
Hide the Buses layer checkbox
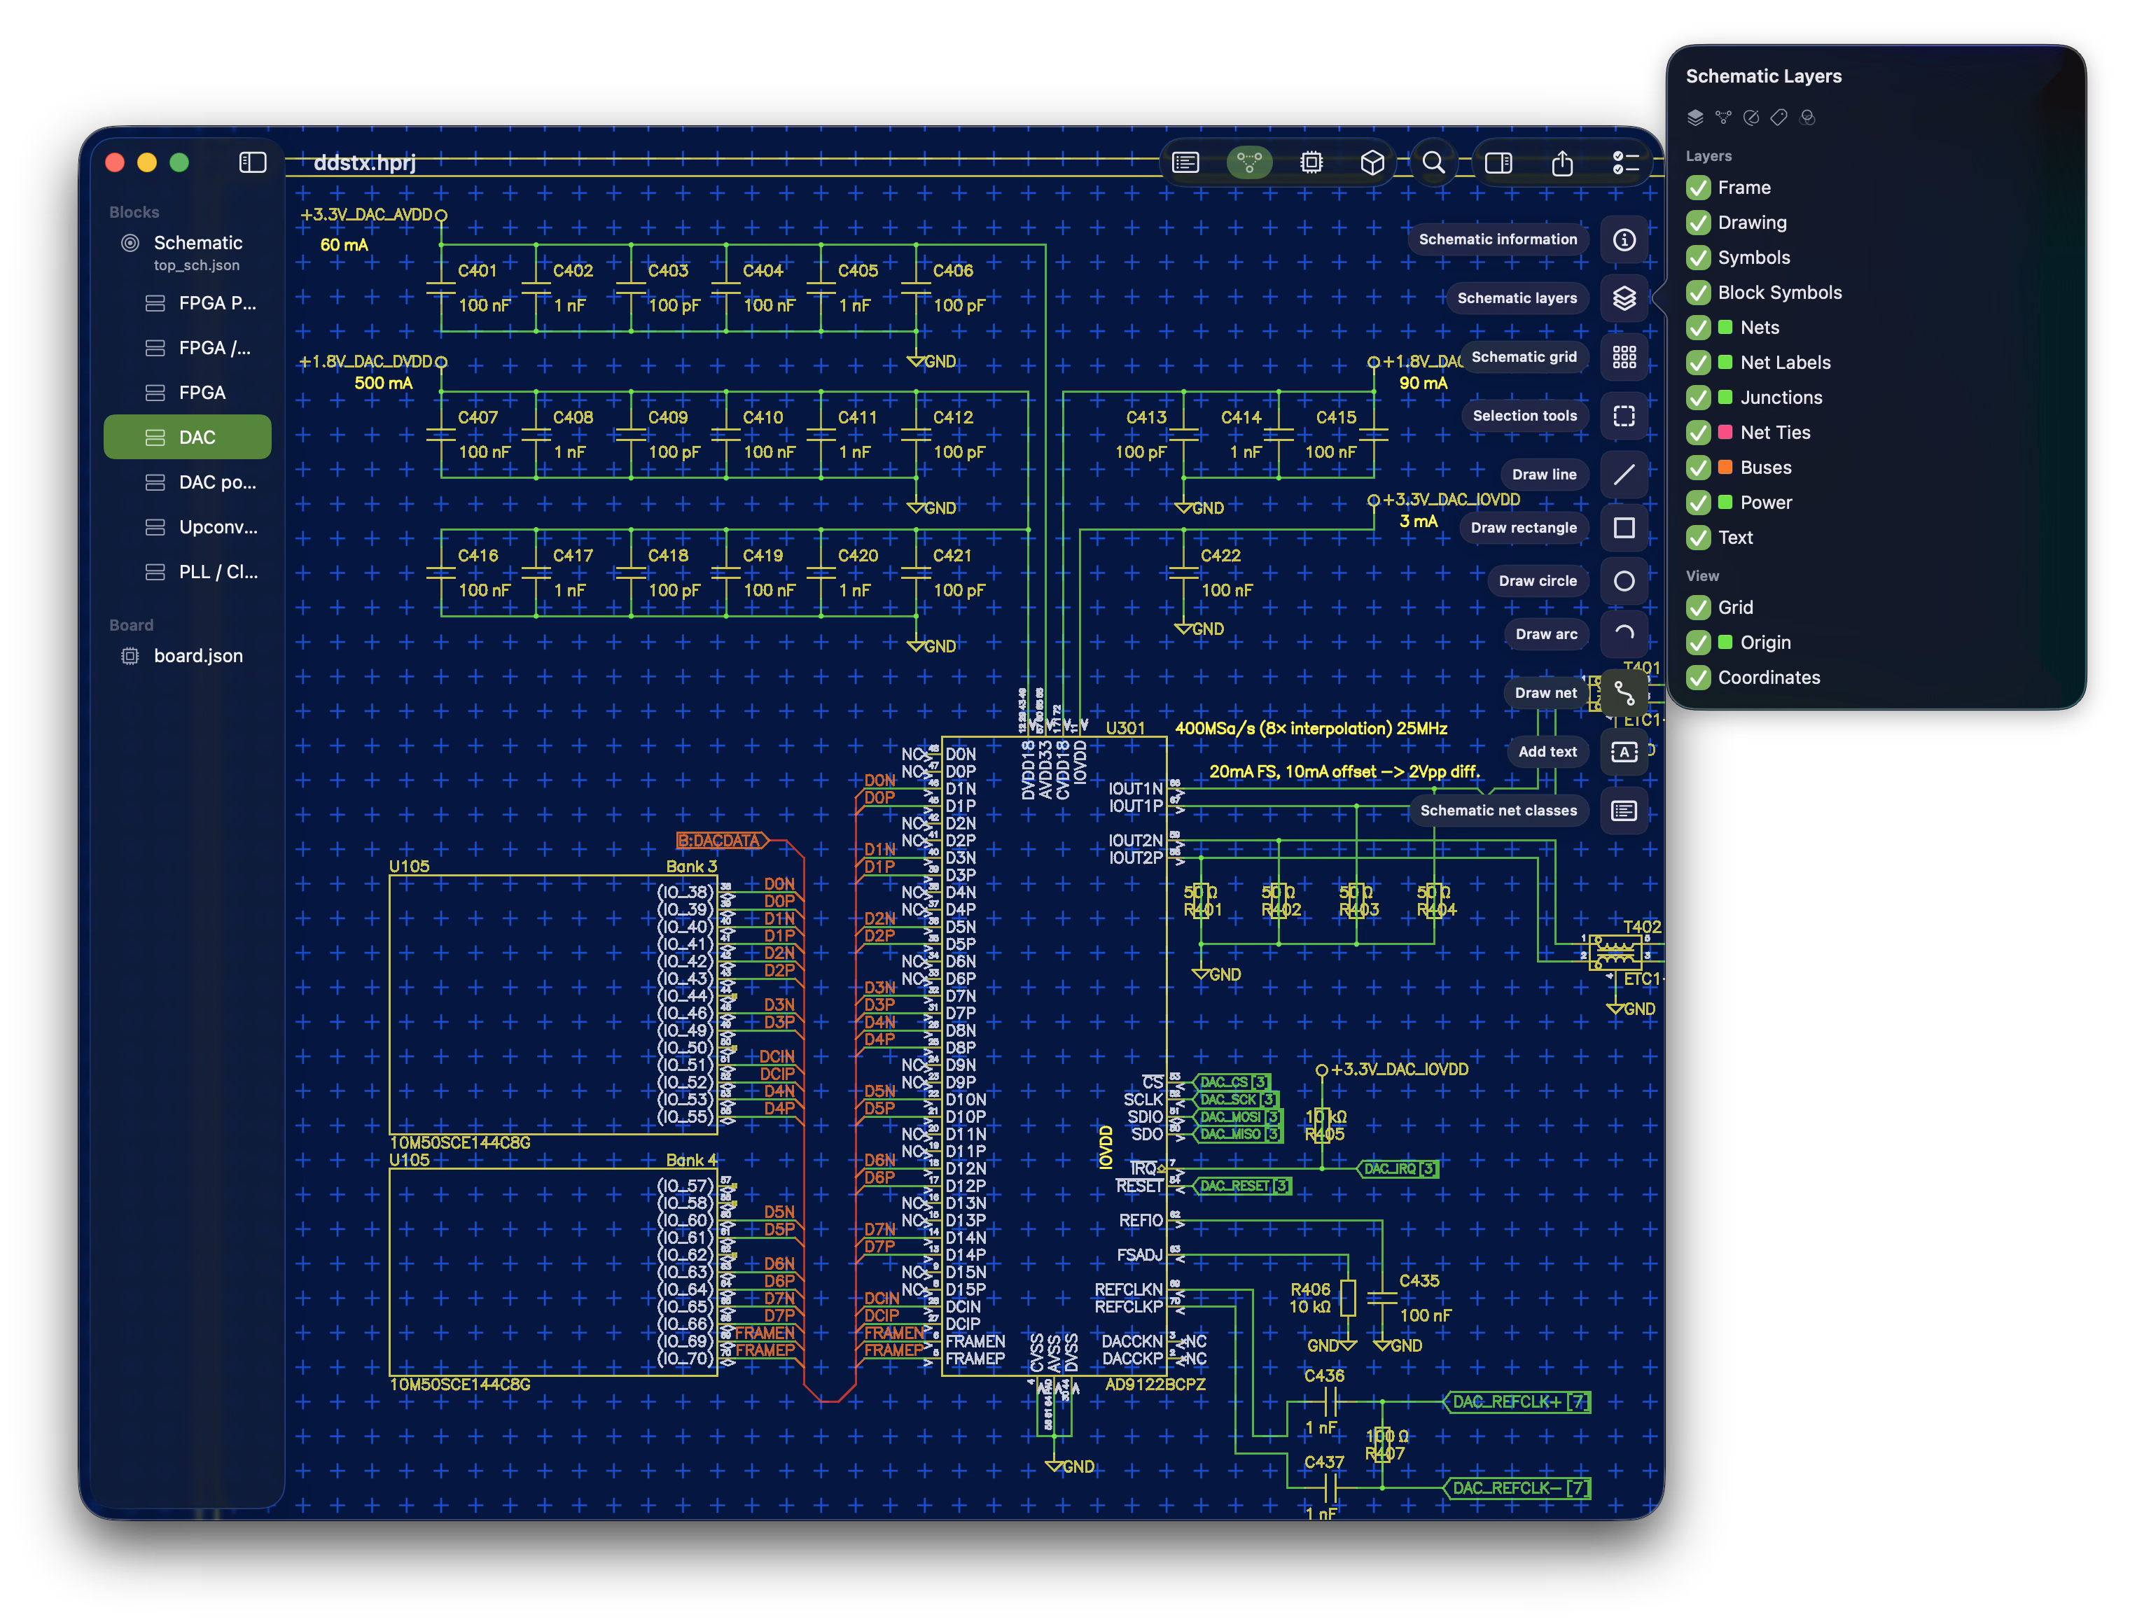coord(1697,467)
